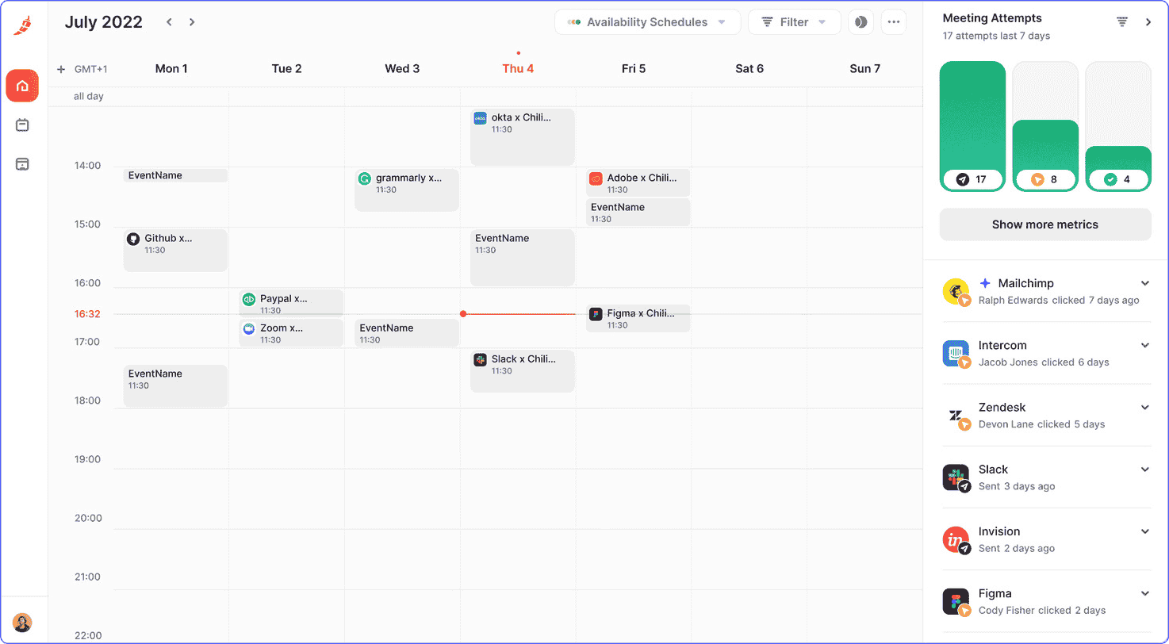Select the Fri 5 day header
Viewport: 1169px width, 644px height.
click(x=633, y=69)
